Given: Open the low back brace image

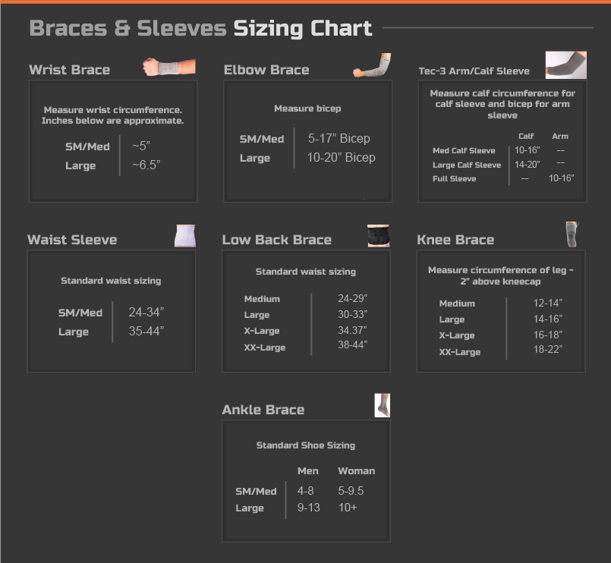Looking at the screenshot, I should pos(379,235).
